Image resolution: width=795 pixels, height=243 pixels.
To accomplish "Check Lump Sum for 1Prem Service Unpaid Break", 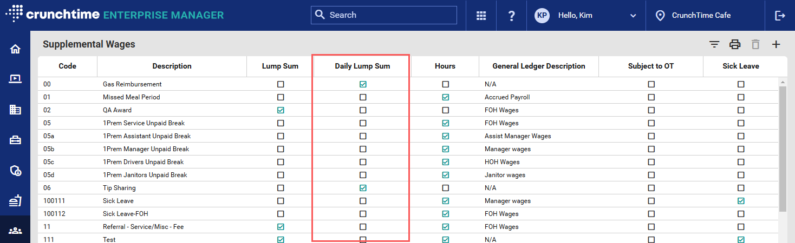I will pyautogui.click(x=281, y=123).
